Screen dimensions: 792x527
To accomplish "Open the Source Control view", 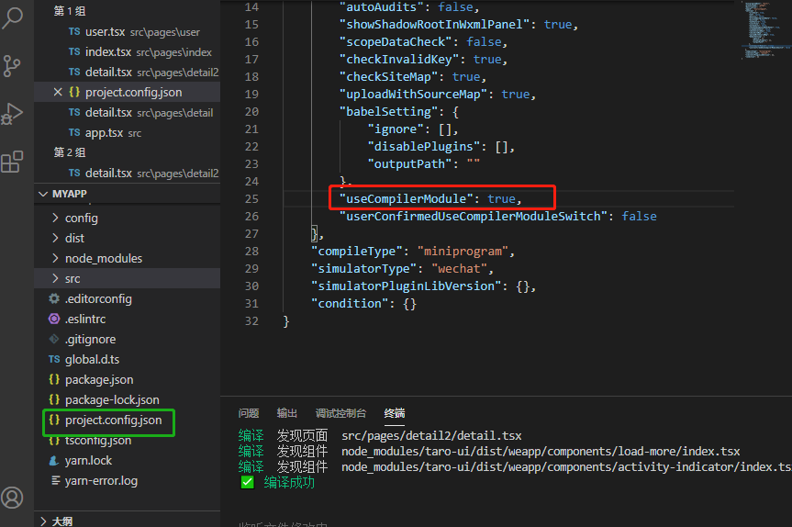I will 12,66.
